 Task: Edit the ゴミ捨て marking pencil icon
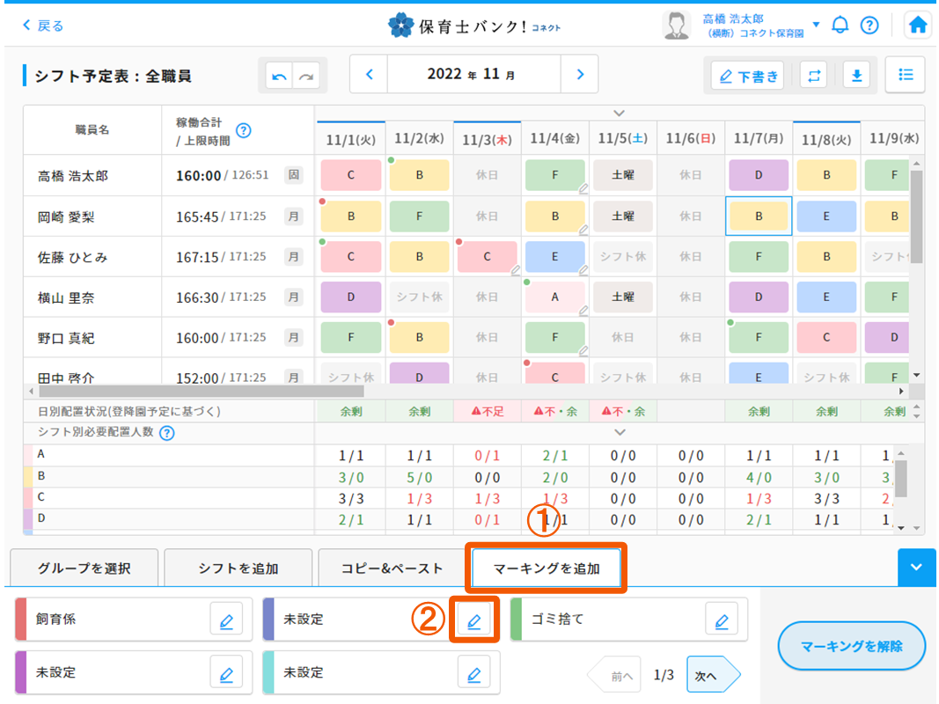(722, 620)
